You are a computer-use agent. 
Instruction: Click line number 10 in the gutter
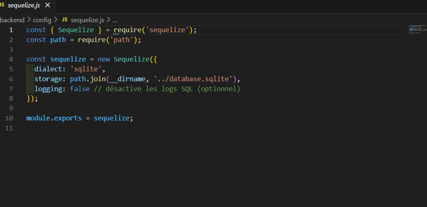[9, 118]
